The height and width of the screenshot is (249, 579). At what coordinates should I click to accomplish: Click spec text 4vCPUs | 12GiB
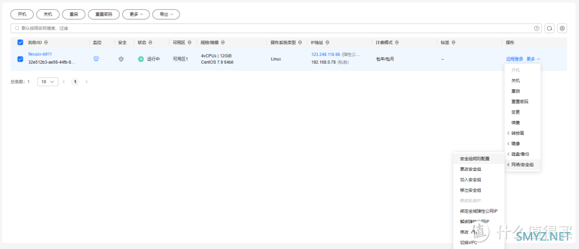point(216,56)
